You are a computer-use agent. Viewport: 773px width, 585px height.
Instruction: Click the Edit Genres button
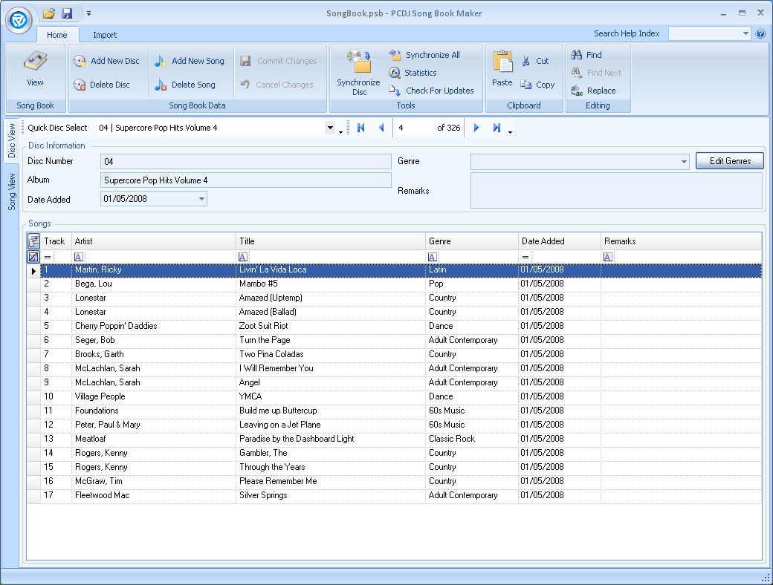[x=729, y=161]
